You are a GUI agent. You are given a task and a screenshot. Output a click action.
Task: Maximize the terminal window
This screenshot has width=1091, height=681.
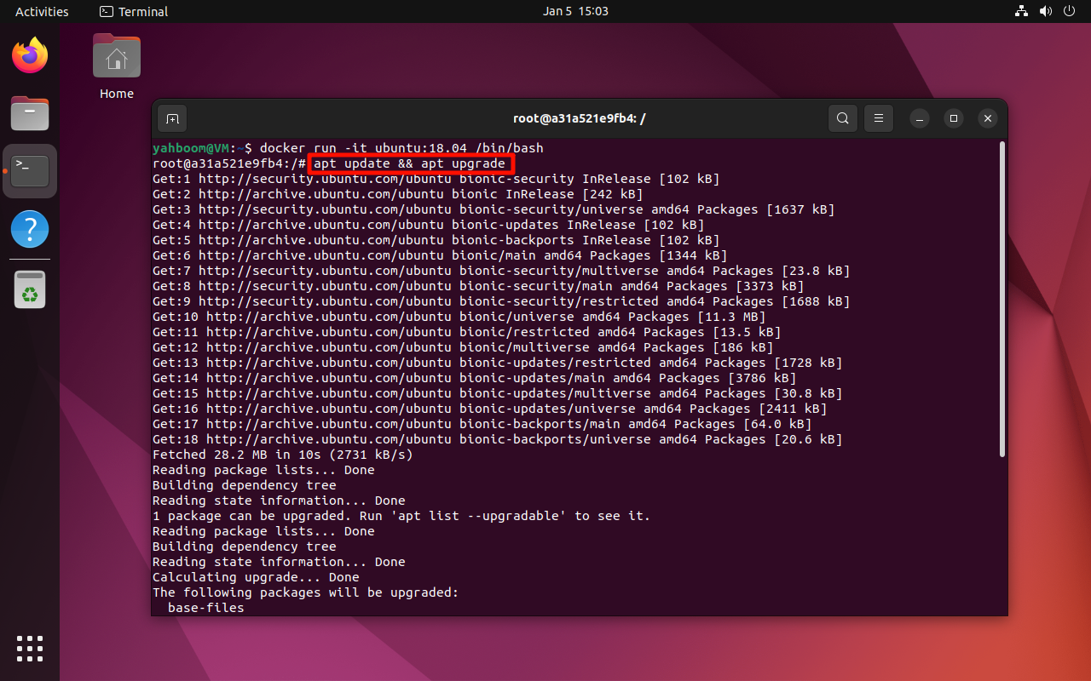click(x=954, y=118)
